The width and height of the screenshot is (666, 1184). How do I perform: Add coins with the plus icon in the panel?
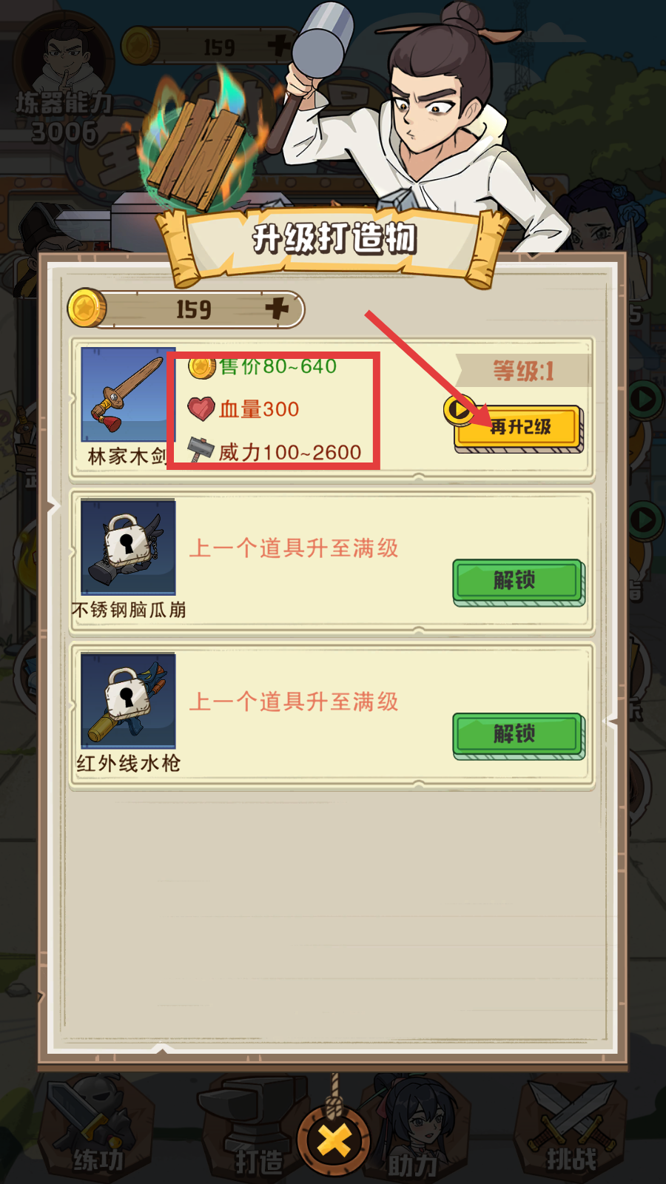tap(277, 308)
